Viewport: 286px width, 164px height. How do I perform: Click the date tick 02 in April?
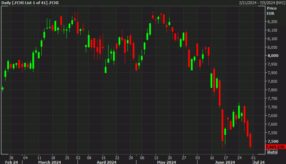(x=78, y=158)
